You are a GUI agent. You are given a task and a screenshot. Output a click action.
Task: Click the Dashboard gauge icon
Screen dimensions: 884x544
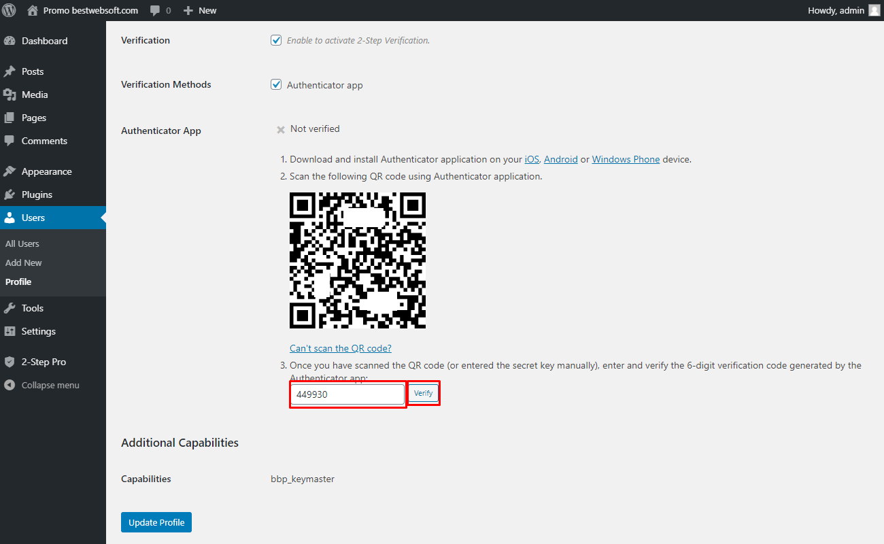[x=10, y=41]
